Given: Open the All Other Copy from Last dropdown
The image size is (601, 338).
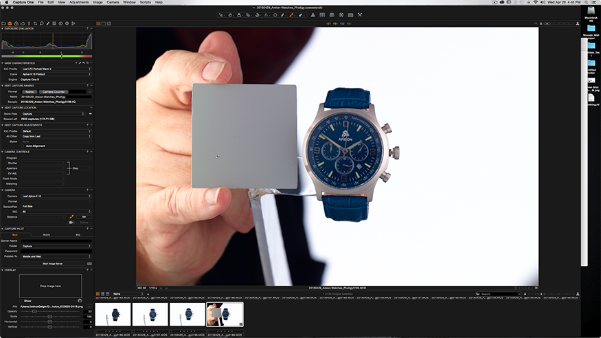Looking at the screenshot, I should coord(56,136).
